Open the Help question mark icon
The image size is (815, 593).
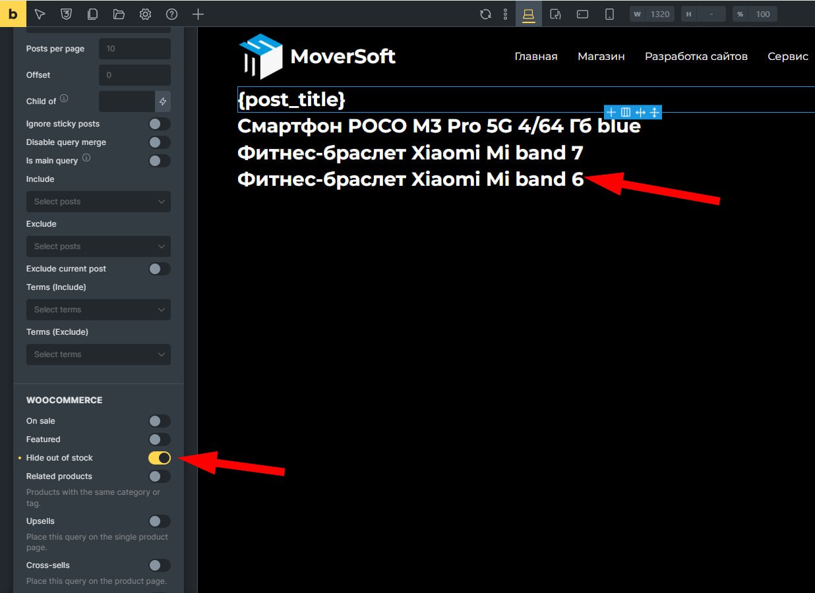click(x=171, y=14)
